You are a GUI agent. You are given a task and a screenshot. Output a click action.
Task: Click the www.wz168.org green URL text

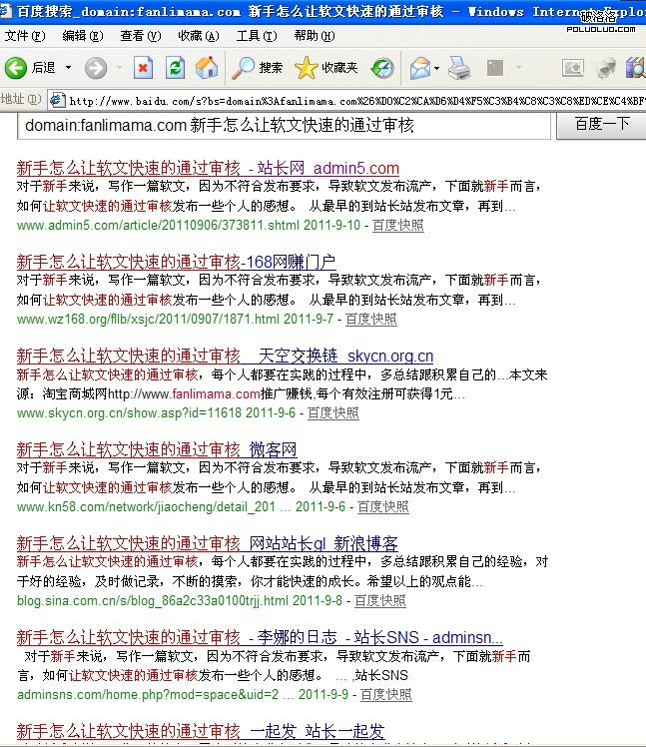(148, 319)
